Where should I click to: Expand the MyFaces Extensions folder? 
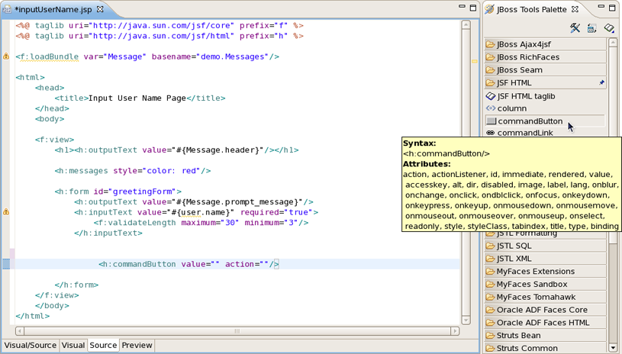click(545, 271)
